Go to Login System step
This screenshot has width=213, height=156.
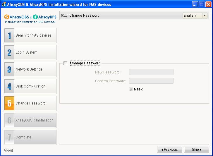coord(30,52)
